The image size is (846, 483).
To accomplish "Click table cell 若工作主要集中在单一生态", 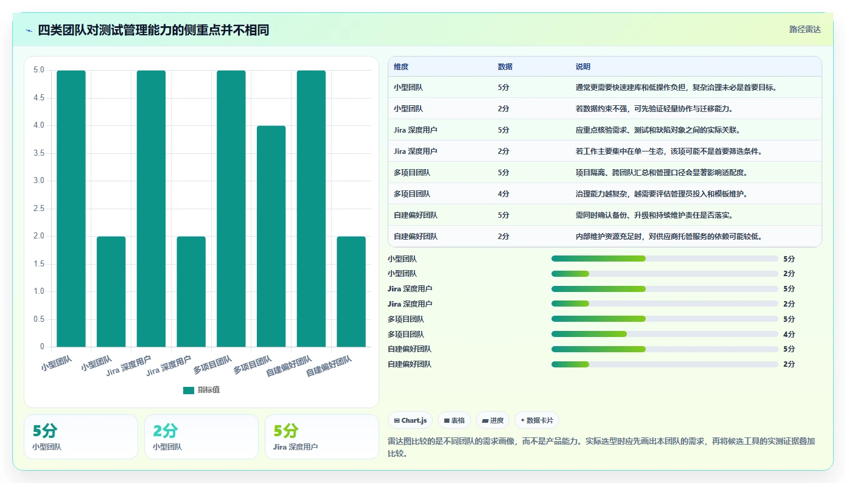I will (668, 151).
